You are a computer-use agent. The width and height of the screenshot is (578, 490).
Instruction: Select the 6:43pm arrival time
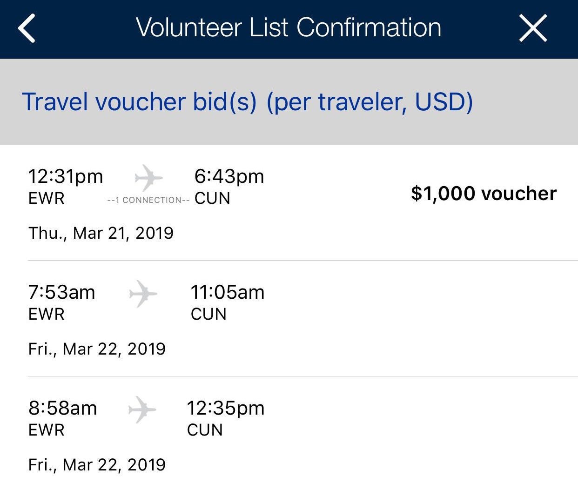pyautogui.click(x=229, y=177)
